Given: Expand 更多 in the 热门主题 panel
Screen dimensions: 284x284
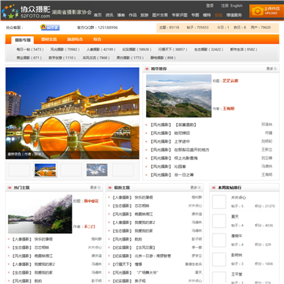Looking at the screenshot, I should click(95, 188).
